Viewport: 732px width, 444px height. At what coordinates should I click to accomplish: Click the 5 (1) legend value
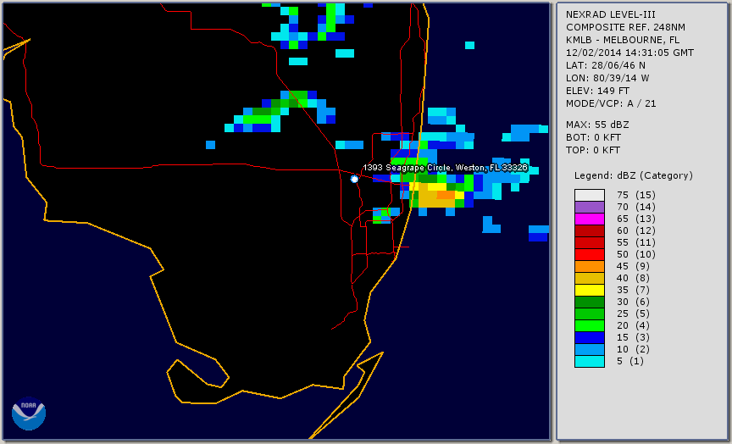tap(630, 361)
